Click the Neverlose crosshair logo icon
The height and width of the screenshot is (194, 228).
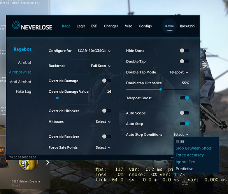(16, 25)
